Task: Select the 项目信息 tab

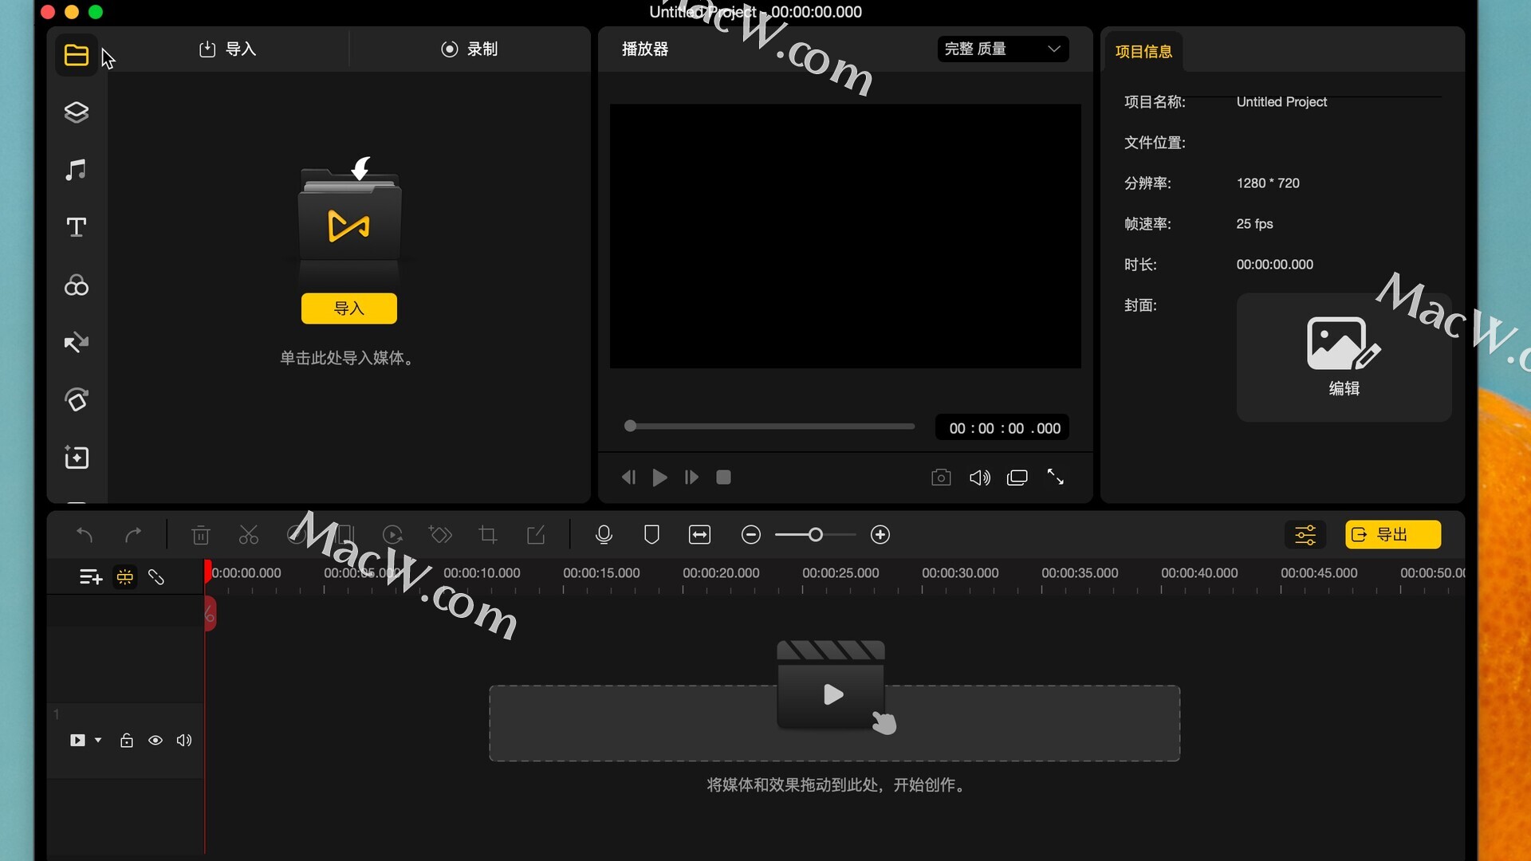Action: click(1143, 52)
